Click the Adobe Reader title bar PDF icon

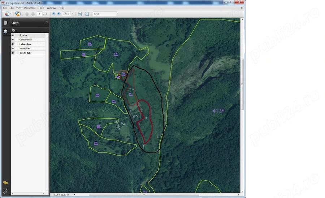tap(3, 3)
